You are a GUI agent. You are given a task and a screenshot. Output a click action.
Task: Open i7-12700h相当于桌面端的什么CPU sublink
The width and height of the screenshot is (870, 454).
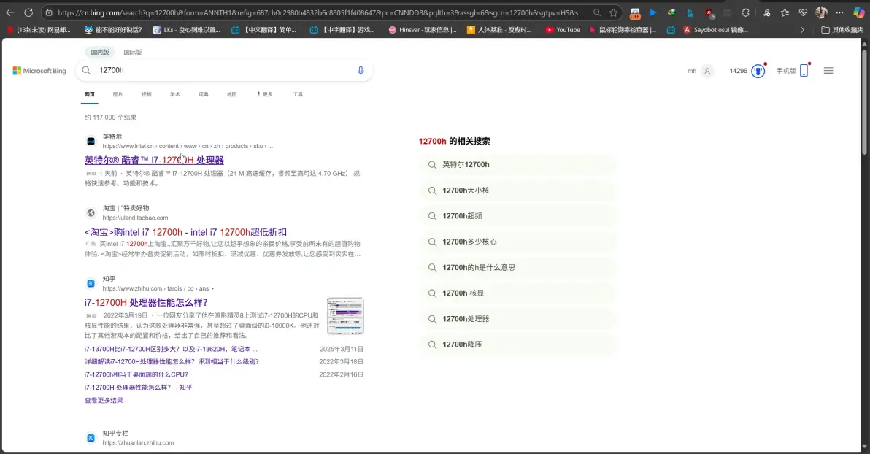[x=136, y=374]
